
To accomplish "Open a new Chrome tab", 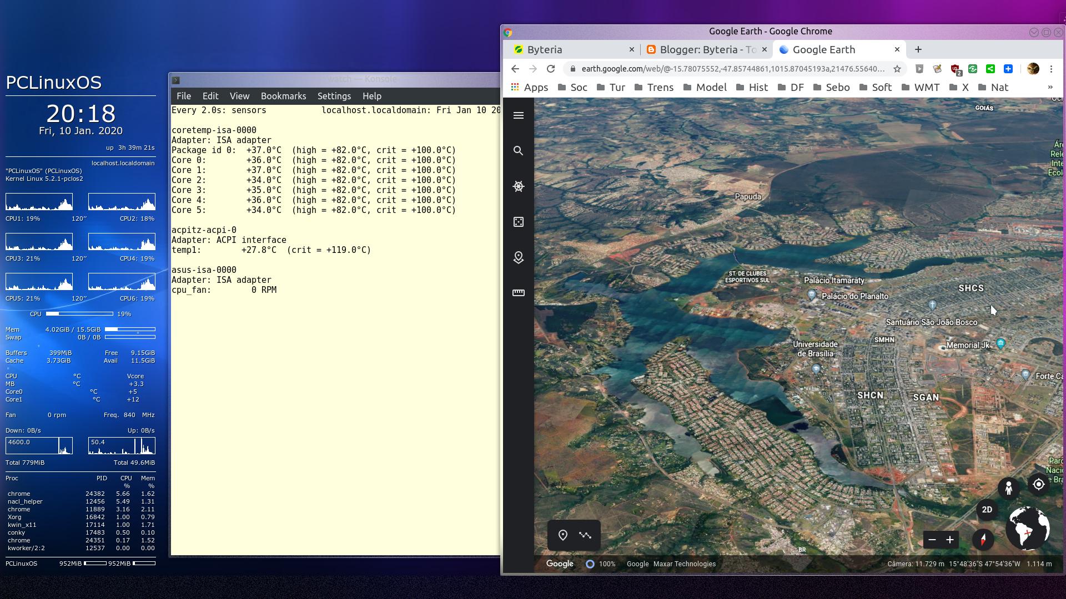I will [x=918, y=49].
